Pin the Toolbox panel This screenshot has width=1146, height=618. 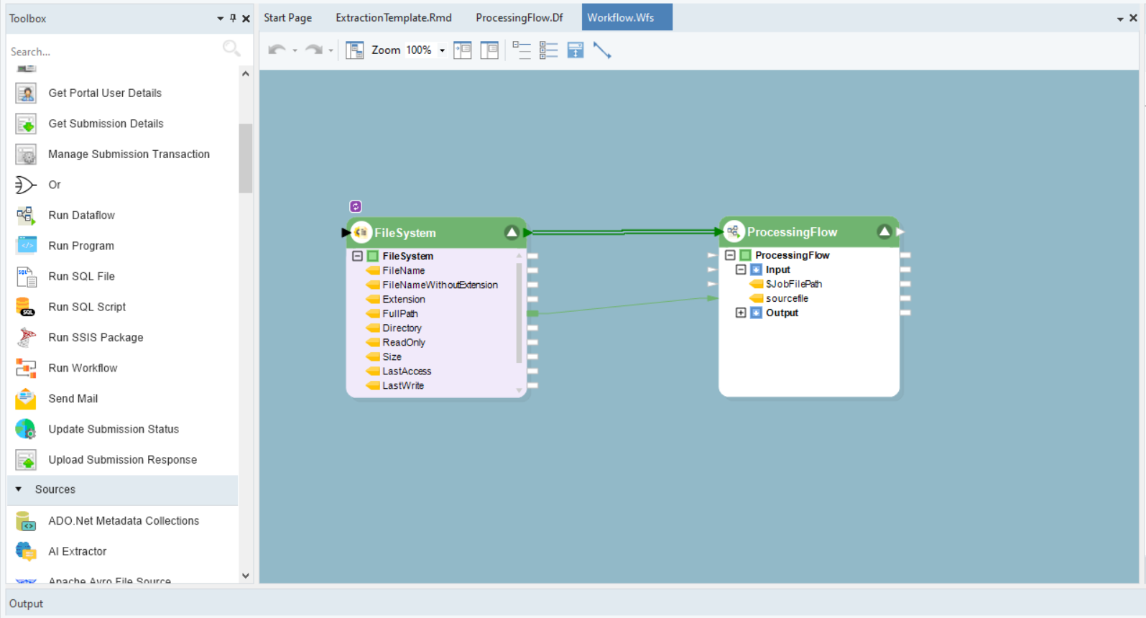click(233, 19)
